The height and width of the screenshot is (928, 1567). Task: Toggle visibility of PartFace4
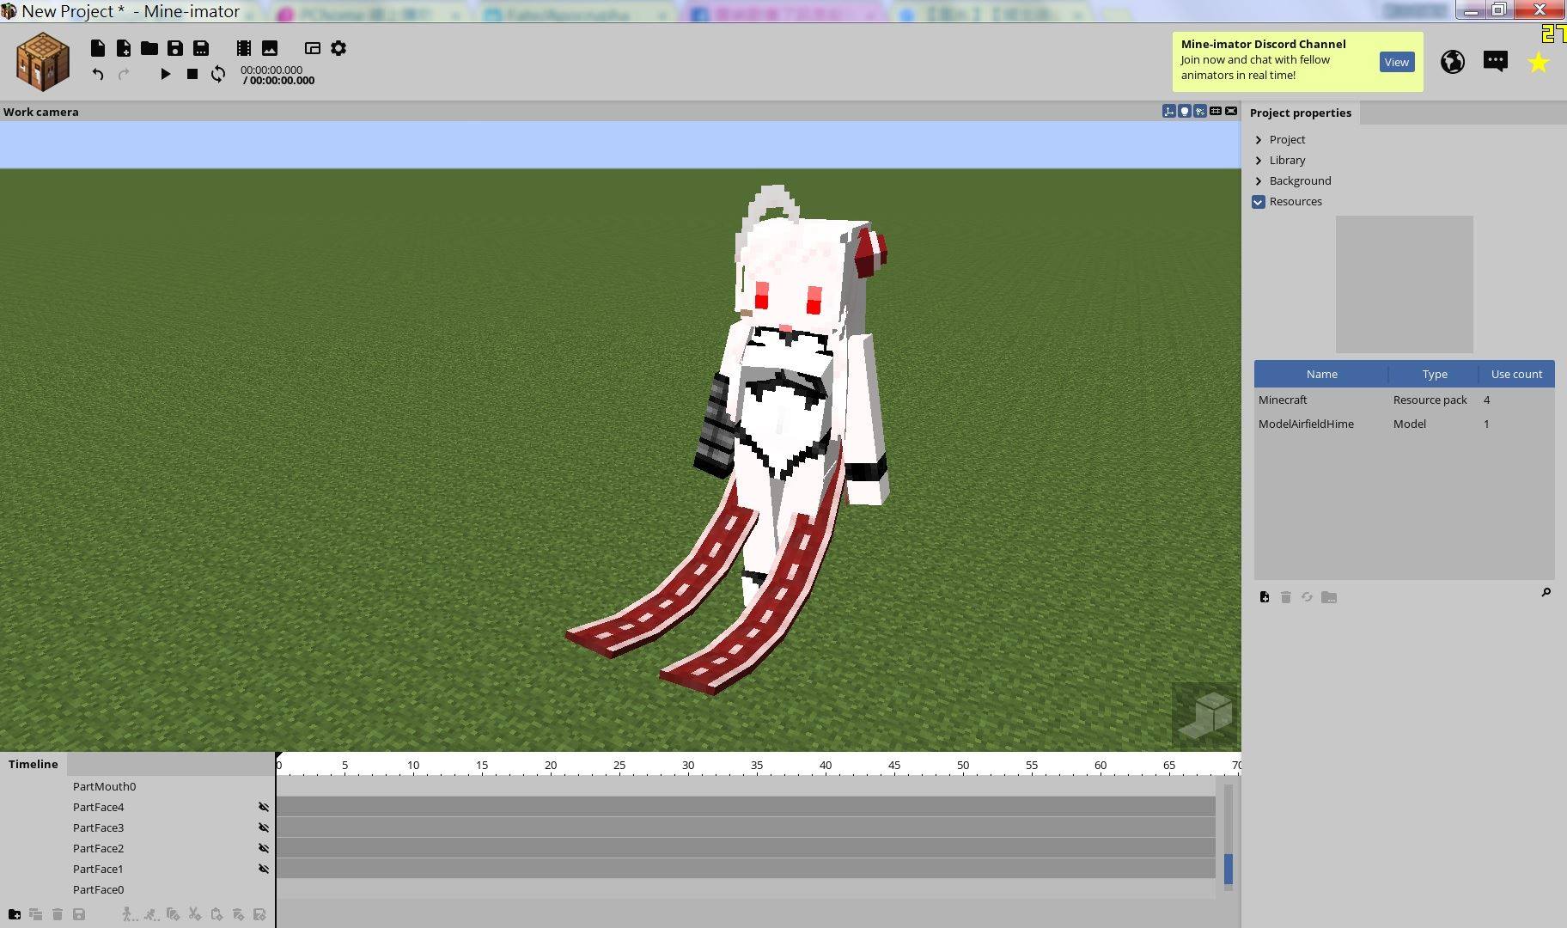[264, 807]
